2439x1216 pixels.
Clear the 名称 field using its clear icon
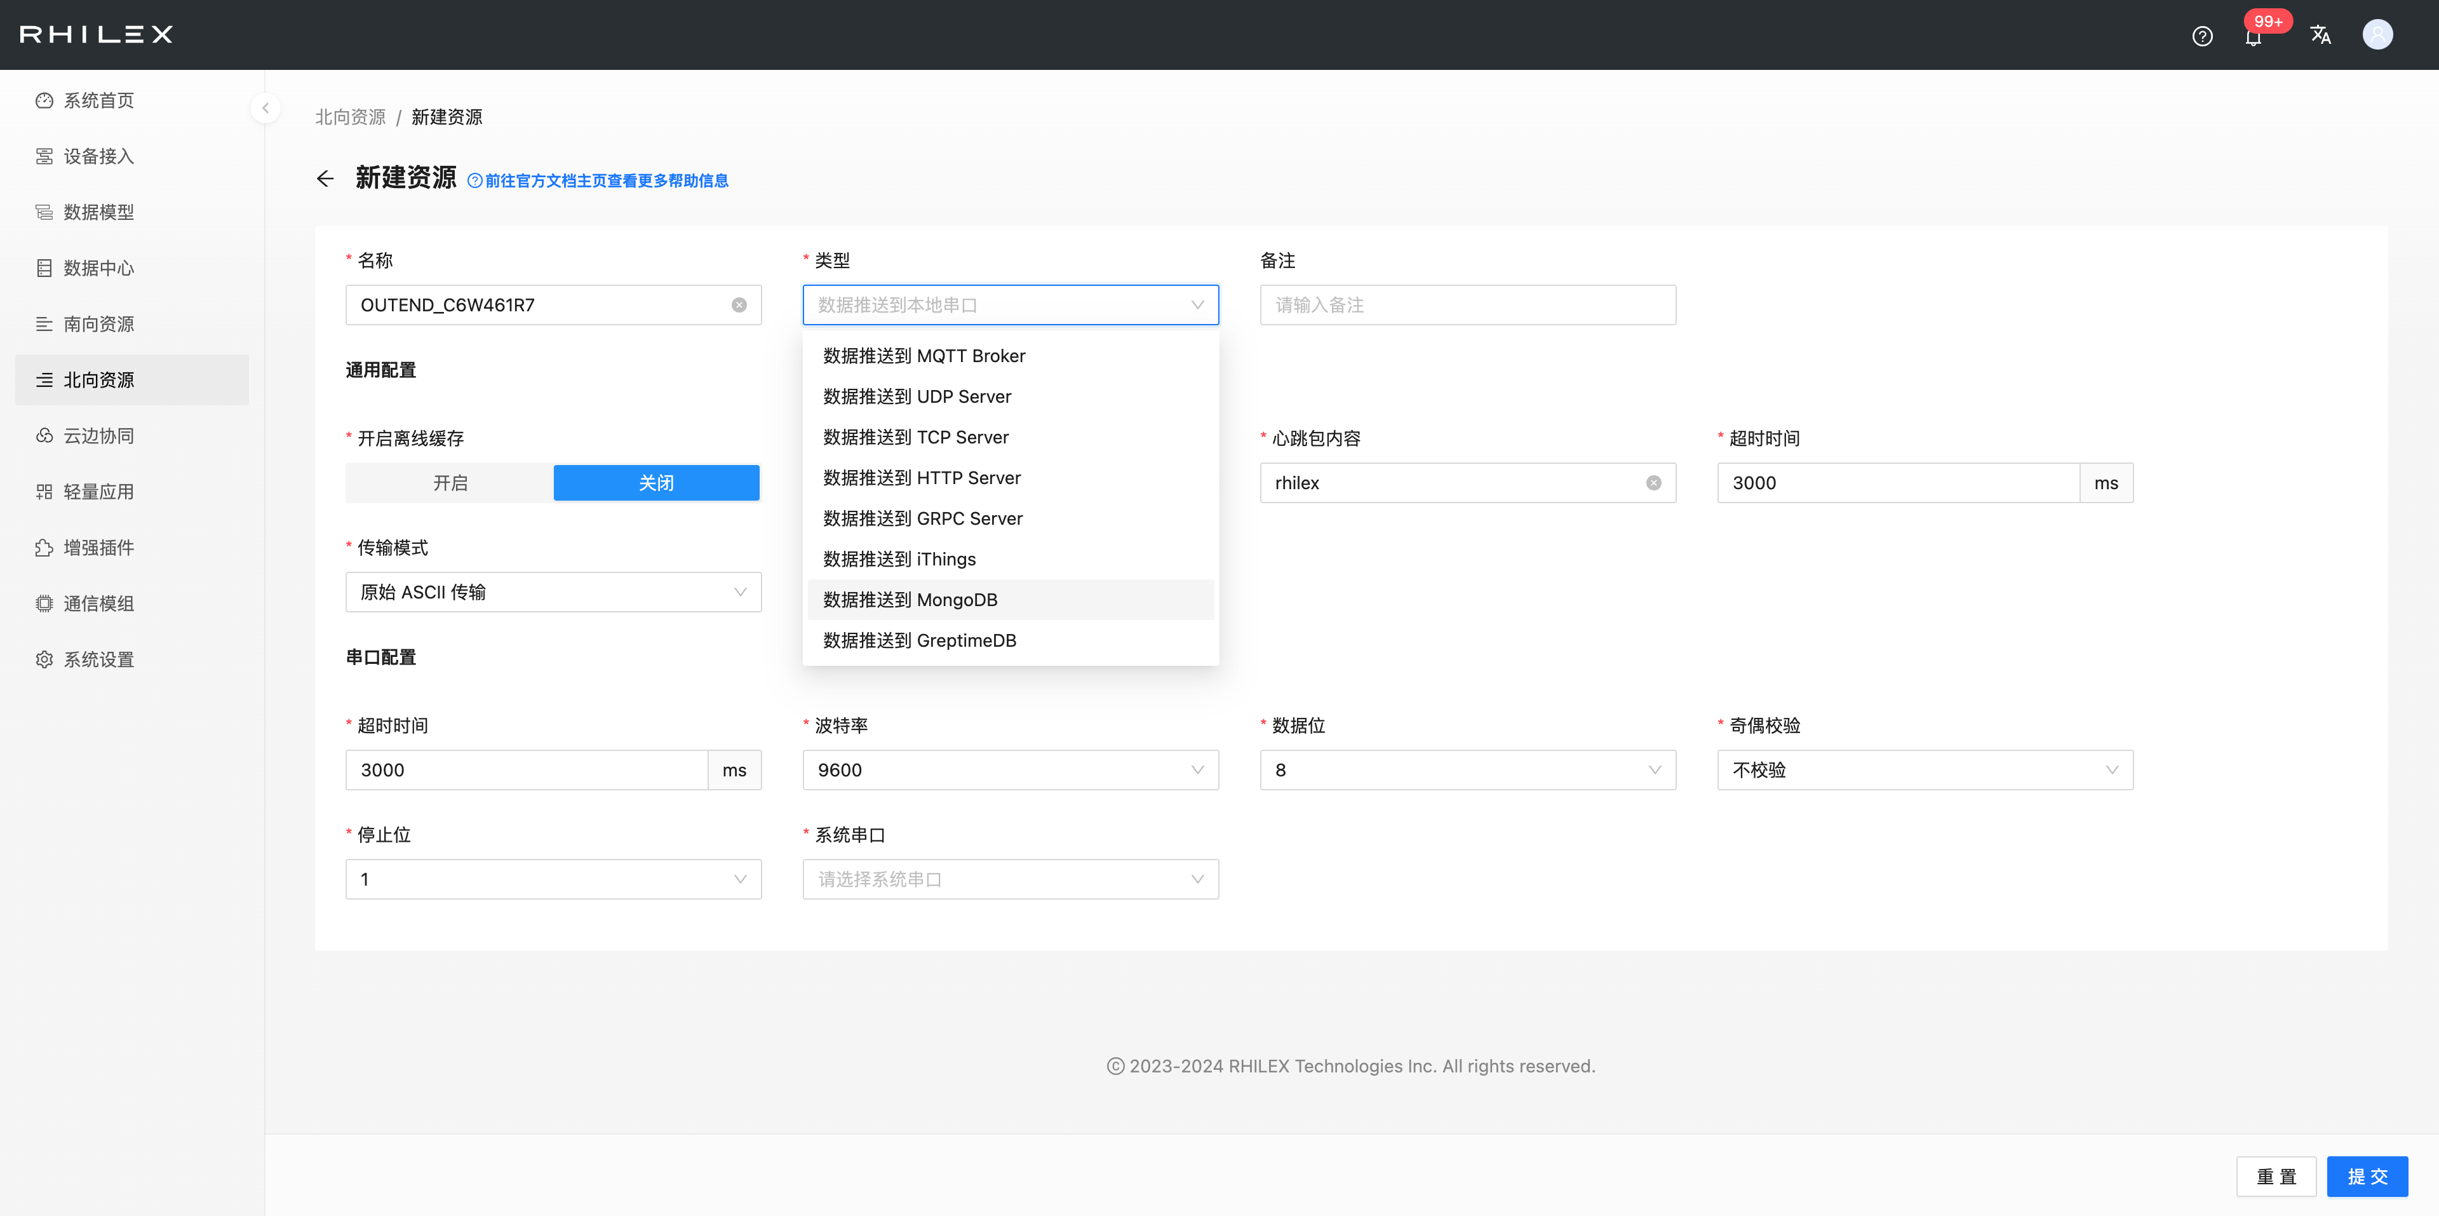click(x=739, y=304)
